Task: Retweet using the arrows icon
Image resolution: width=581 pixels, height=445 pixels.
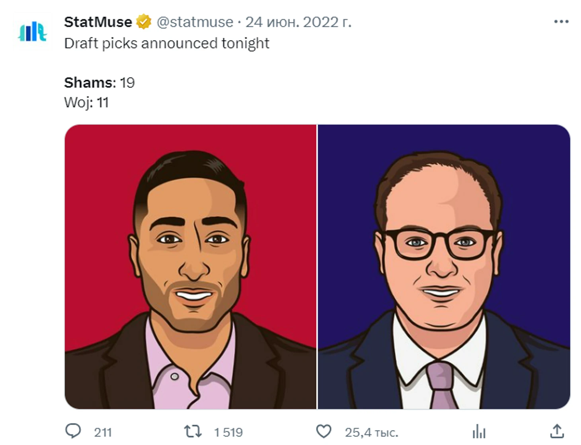Action: tap(193, 431)
